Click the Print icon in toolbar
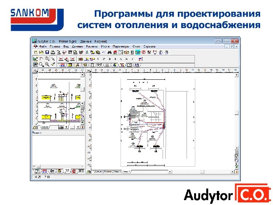This screenshot has width=273, height=205. pos(53,52)
